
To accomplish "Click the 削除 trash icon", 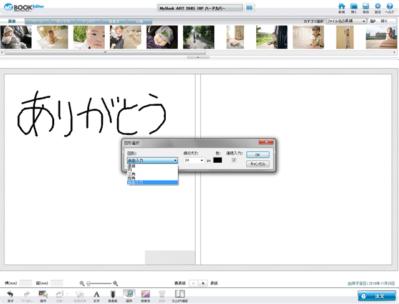I will click(161, 296).
